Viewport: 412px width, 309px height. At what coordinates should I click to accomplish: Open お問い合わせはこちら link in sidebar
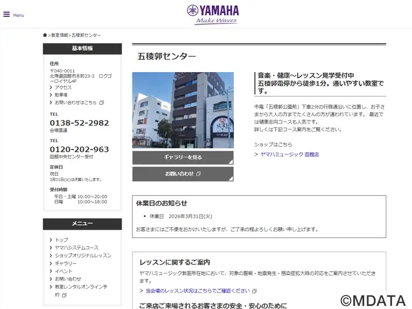tap(76, 102)
